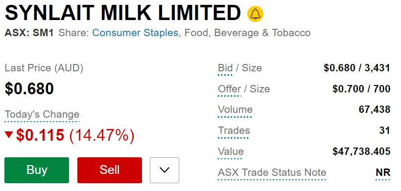Click the bid value $0.680 / 3,431
Viewport: 401px width, 191px height.
pyautogui.click(x=357, y=68)
